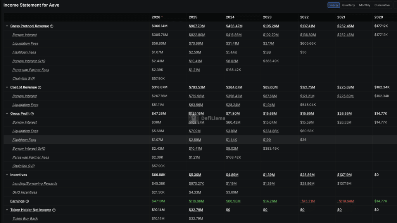
Task: Click Lending/Borrowing Rewards row label
Action: [x=35, y=183]
